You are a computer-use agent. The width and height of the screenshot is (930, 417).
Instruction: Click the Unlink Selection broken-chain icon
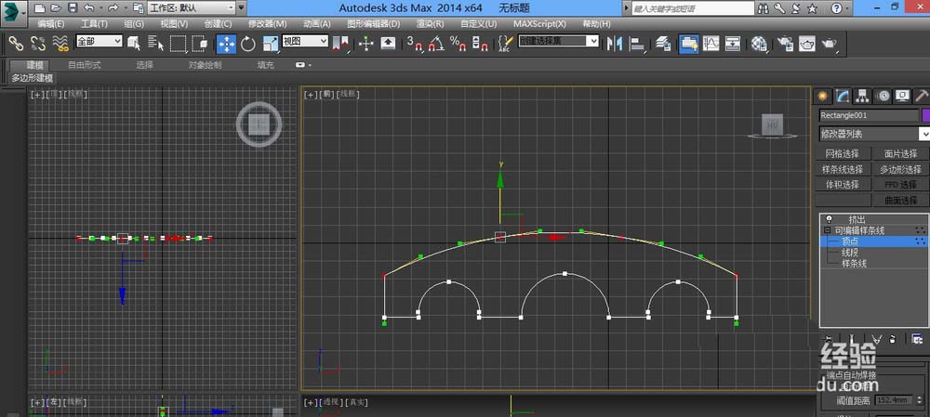pyautogui.click(x=38, y=44)
